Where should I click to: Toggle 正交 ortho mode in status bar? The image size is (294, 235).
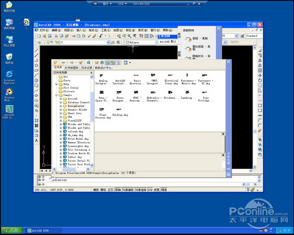tap(111, 189)
